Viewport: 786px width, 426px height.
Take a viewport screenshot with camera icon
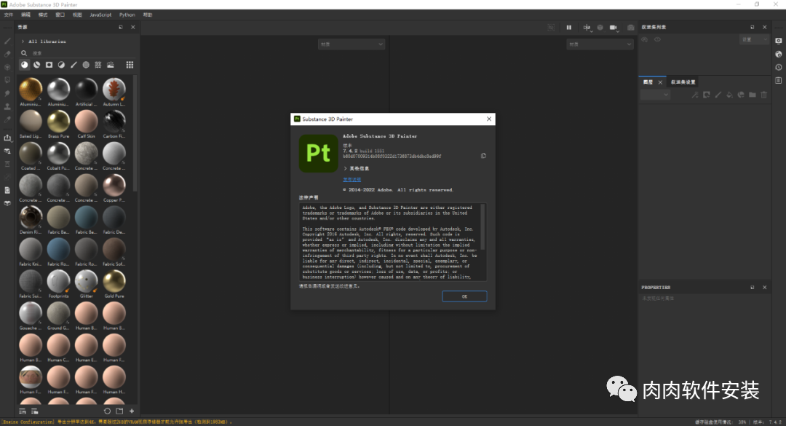pyautogui.click(x=630, y=28)
